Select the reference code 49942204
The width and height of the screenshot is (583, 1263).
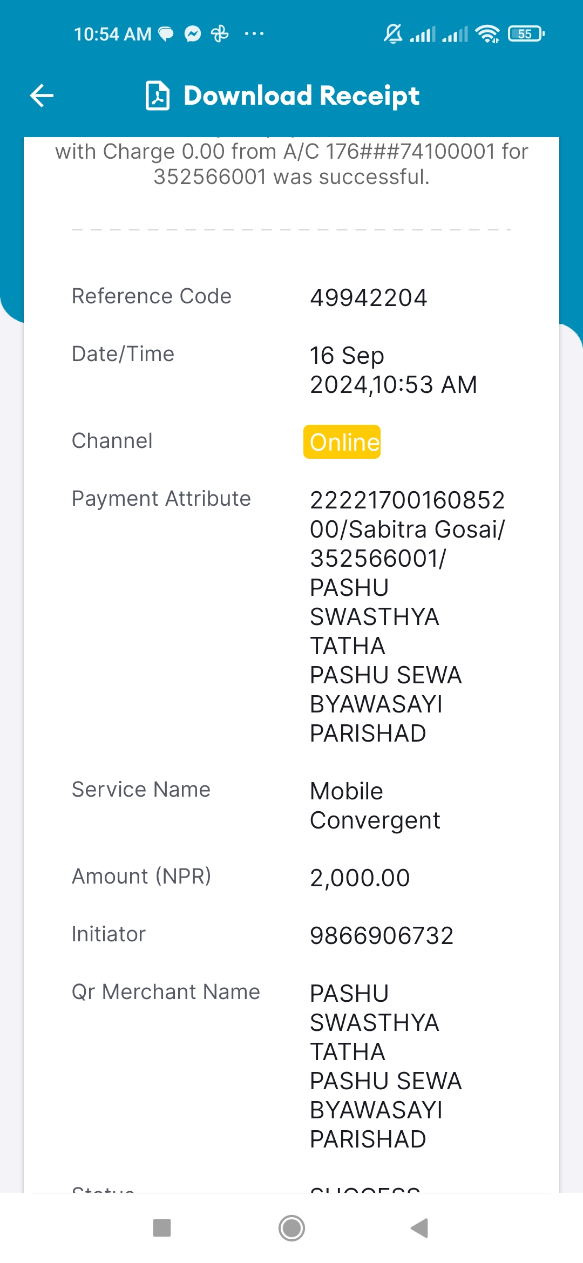pos(369,297)
